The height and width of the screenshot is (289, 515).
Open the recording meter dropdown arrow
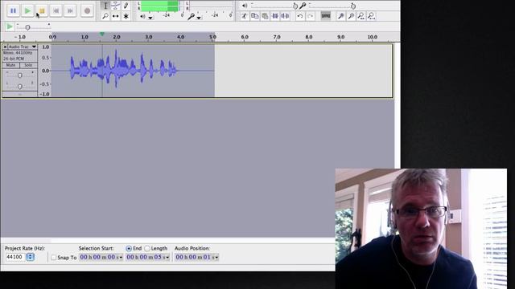[x=199, y=18]
